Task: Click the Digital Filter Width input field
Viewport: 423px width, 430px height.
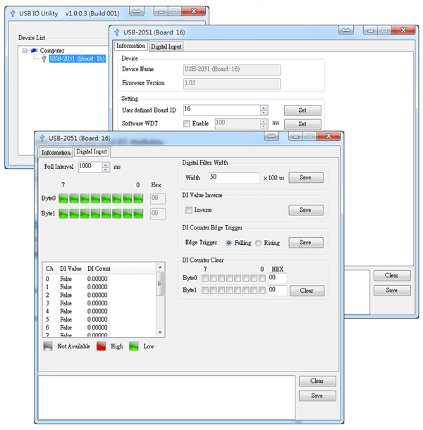Action: [234, 178]
